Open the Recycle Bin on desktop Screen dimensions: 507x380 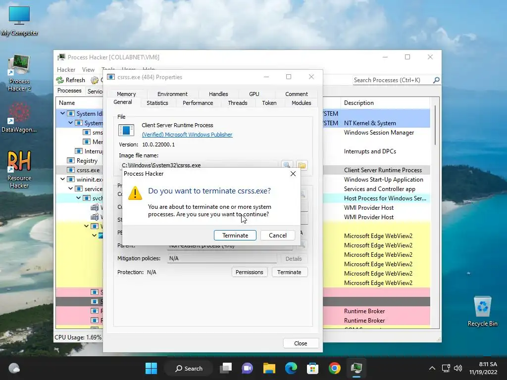pyautogui.click(x=482, y=312)
